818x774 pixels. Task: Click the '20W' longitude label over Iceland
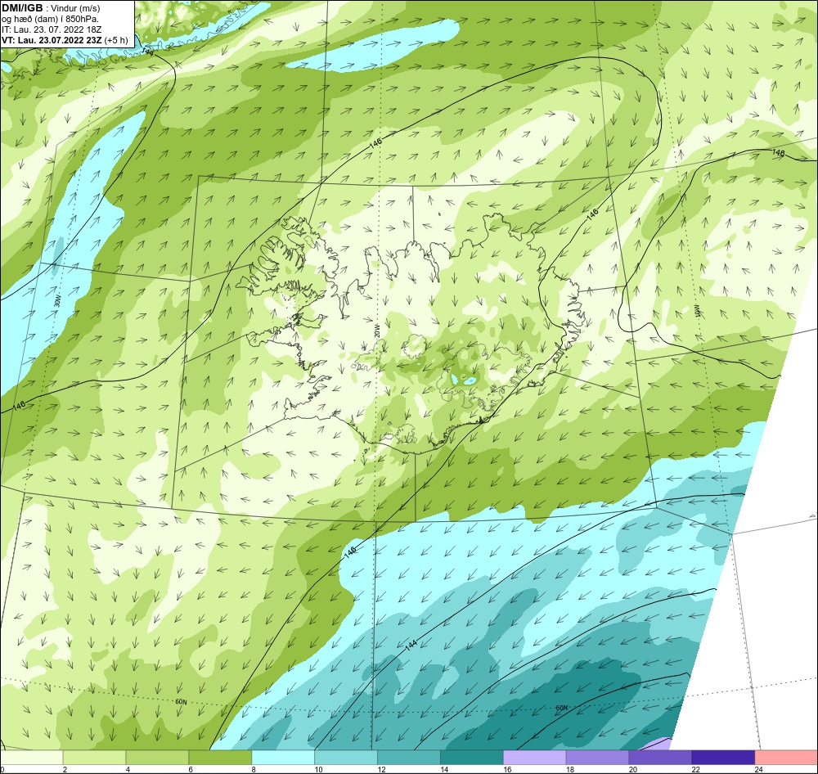(376, 330)
